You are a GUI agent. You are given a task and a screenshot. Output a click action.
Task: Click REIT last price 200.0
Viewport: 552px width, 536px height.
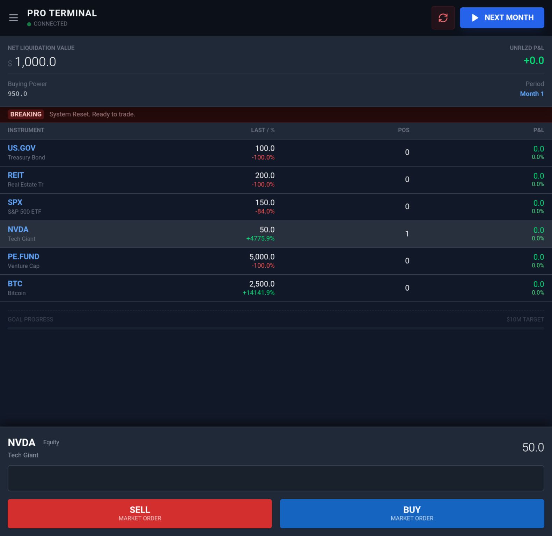(265, 176)
